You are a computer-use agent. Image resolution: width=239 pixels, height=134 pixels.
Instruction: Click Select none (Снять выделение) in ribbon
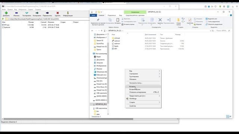coord(212,22)
